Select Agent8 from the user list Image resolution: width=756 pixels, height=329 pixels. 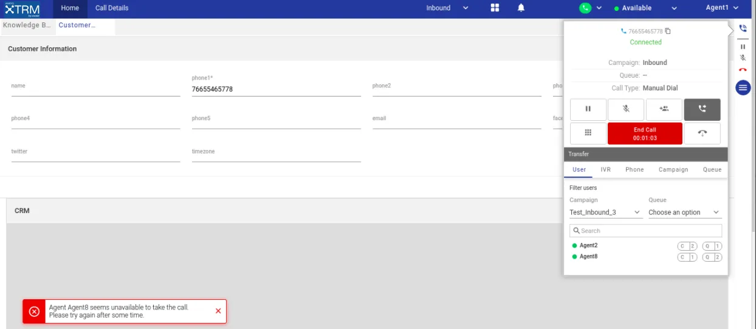click(588, 257)
